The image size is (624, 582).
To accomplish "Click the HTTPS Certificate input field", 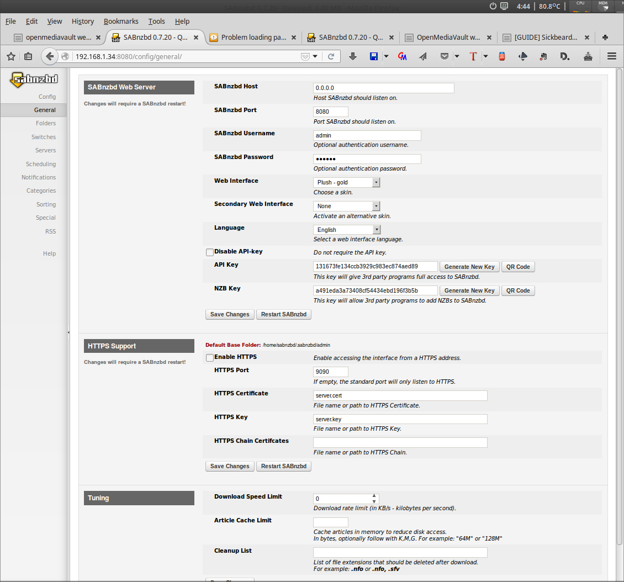I will point(400,396).
